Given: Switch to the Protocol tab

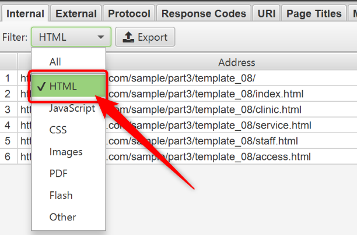Looking at the screenshot, I should (x=129, y=13).
